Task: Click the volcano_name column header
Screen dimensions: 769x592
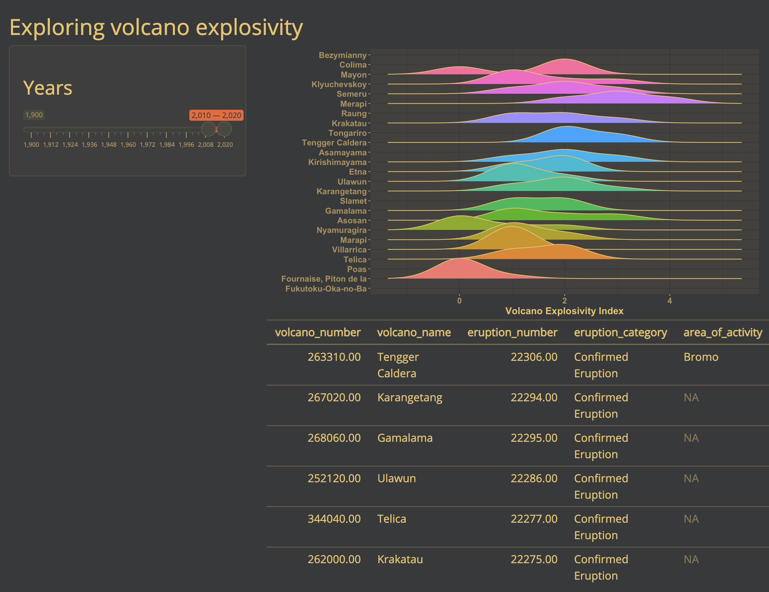Action: pyautogui.click(x=414, y=332)
